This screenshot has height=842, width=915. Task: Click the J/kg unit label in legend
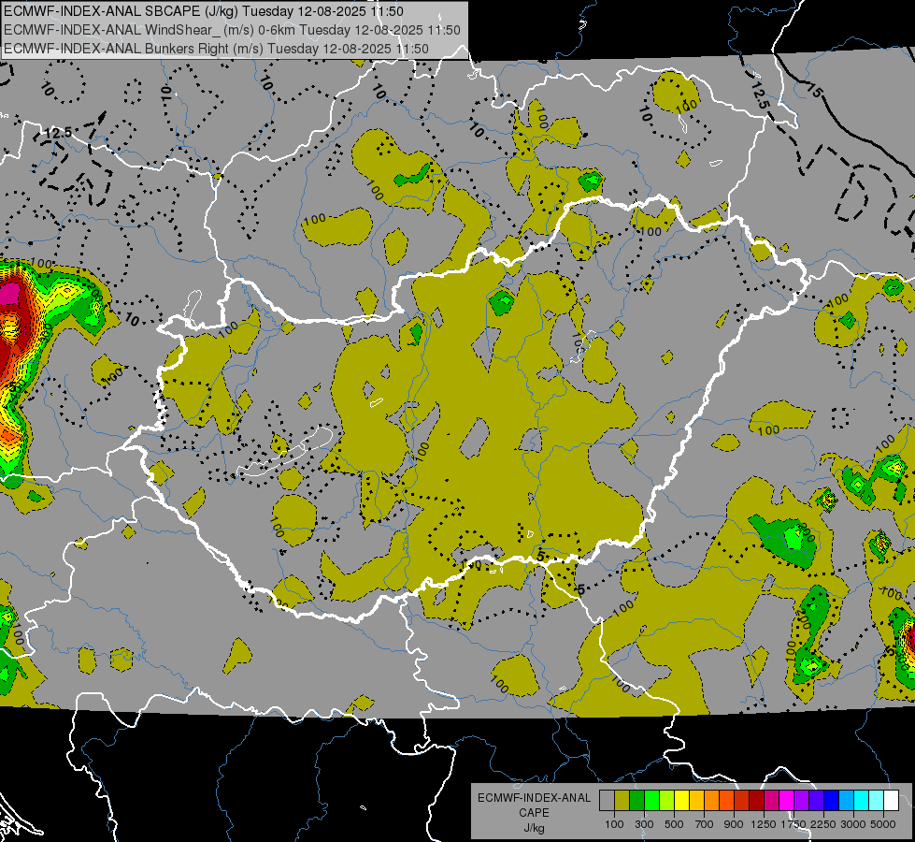tap(534, 829)
